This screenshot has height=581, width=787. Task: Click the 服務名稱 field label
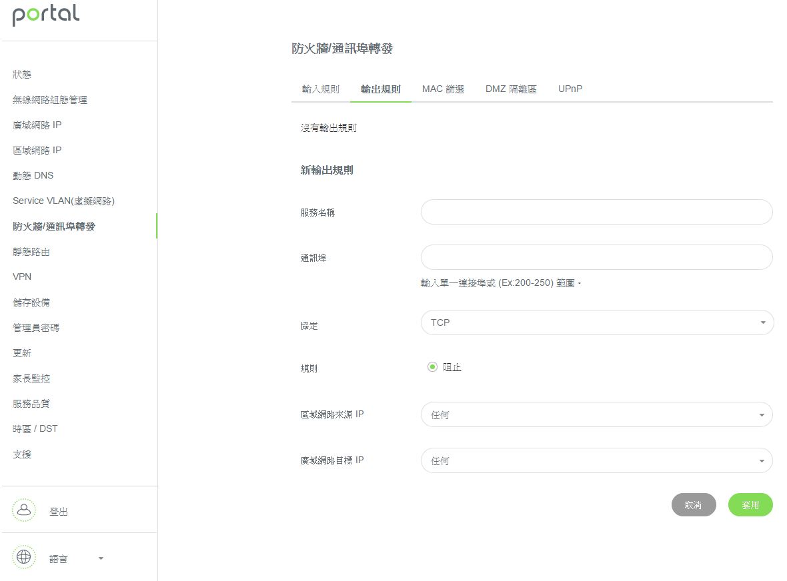pyautogui.click(x=317, y=213)
